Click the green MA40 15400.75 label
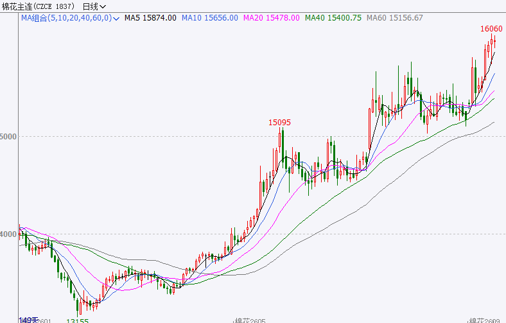 pyautogui.click(x=334, y=18)
